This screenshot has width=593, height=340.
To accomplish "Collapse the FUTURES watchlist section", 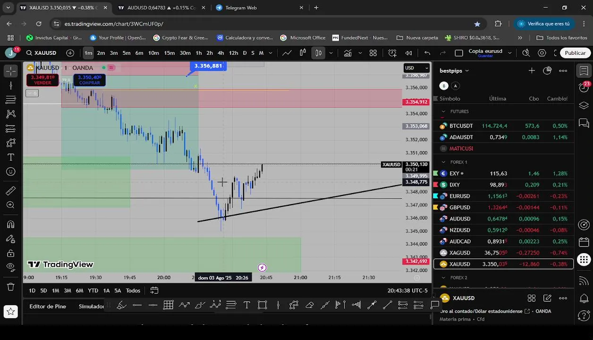I will coord(443,111).
